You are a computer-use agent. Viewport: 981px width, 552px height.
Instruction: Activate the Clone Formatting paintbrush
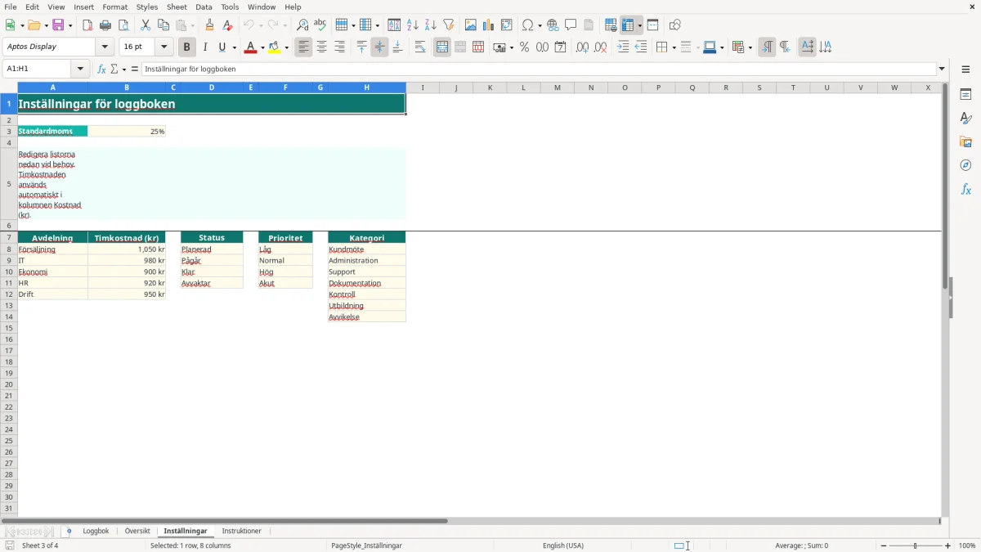210,25
